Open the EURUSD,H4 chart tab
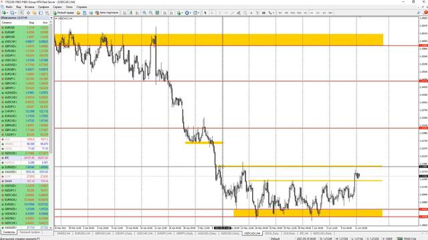The width and height of the screenshot is (428, 240). click(82, 233)
